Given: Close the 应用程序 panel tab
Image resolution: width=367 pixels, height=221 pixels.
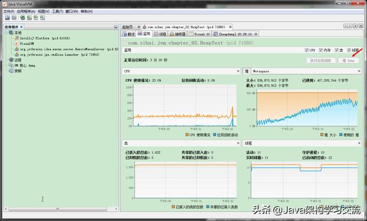Looking at the screenshot, I should tap(21, 27).
